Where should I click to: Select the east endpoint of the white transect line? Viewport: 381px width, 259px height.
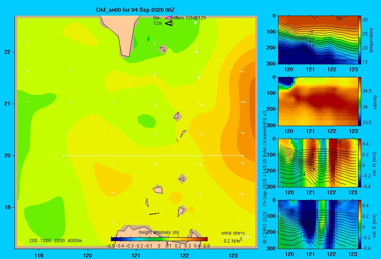[243, 155]
